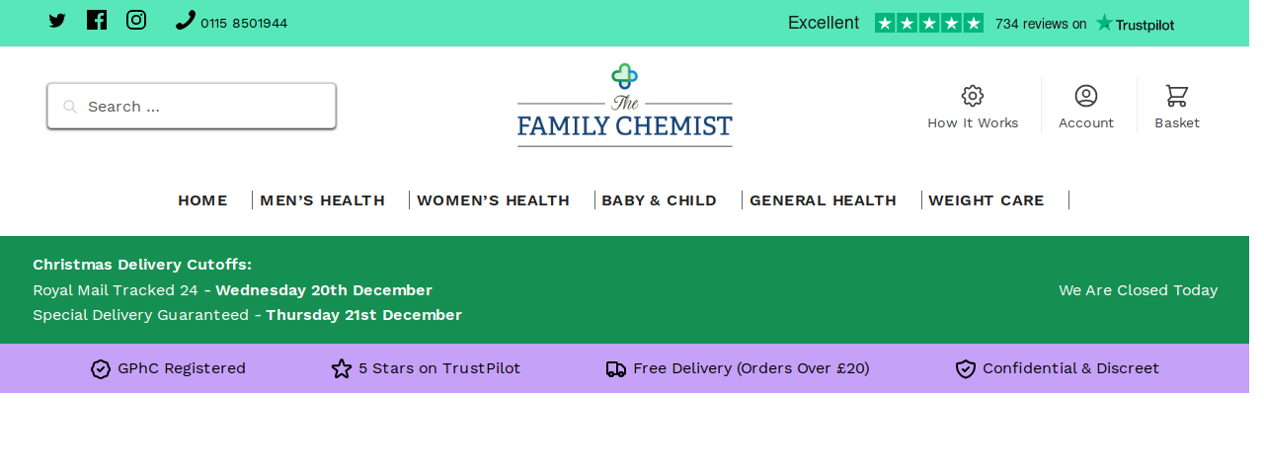Image resolution: width=1264 pixels, height=474 pixels.
Task: Click the GPhC Registered badge icon
Action: pos(101,369)
